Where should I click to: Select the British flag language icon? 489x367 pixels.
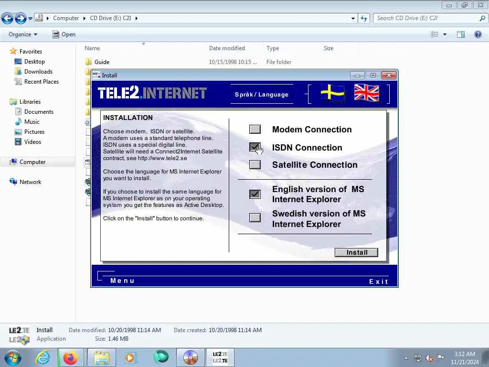click(367, 93)
